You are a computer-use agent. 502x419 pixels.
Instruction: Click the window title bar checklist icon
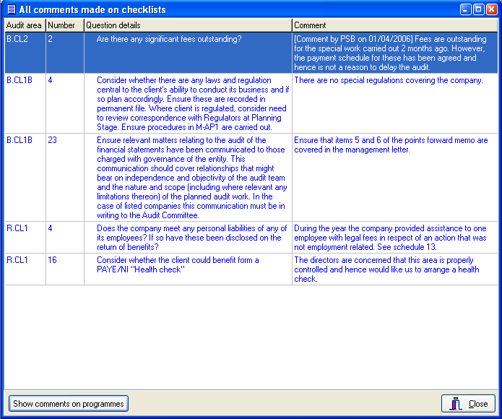coord(12,9)
